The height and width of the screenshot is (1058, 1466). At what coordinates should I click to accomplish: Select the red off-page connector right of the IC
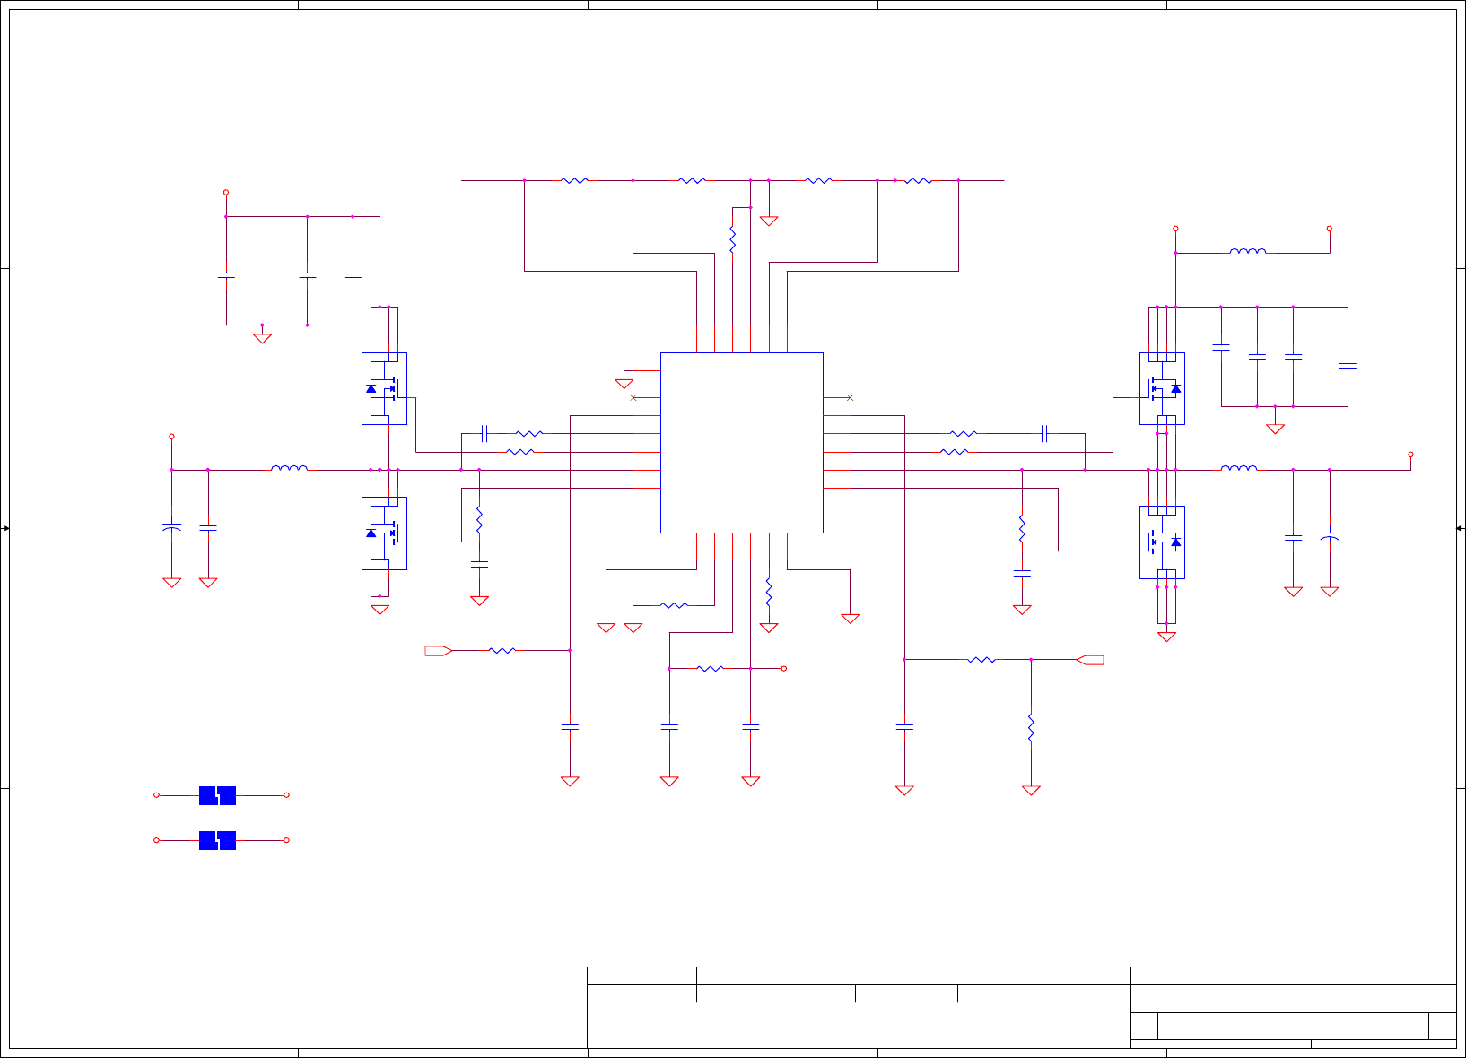point(1091,660)
